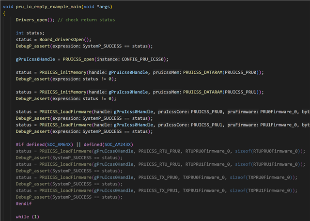Click SOC_AM64X macro name

click(59, 144)
